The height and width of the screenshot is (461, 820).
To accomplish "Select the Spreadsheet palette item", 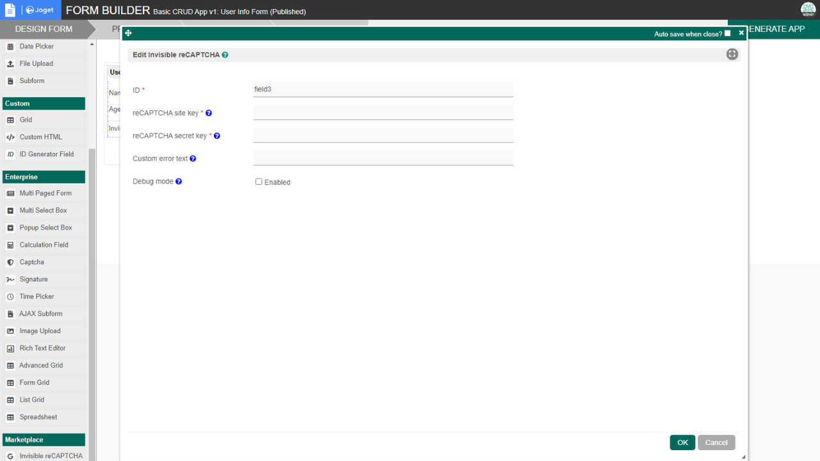I will [x=38, y=417].
